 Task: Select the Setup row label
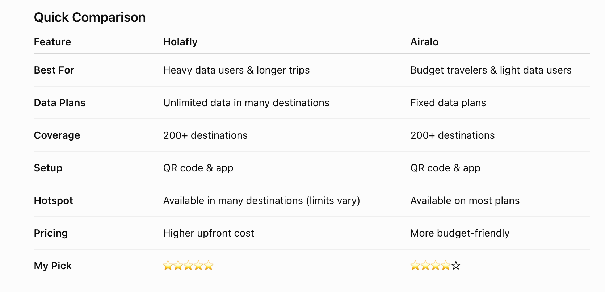tap(48, 168)
